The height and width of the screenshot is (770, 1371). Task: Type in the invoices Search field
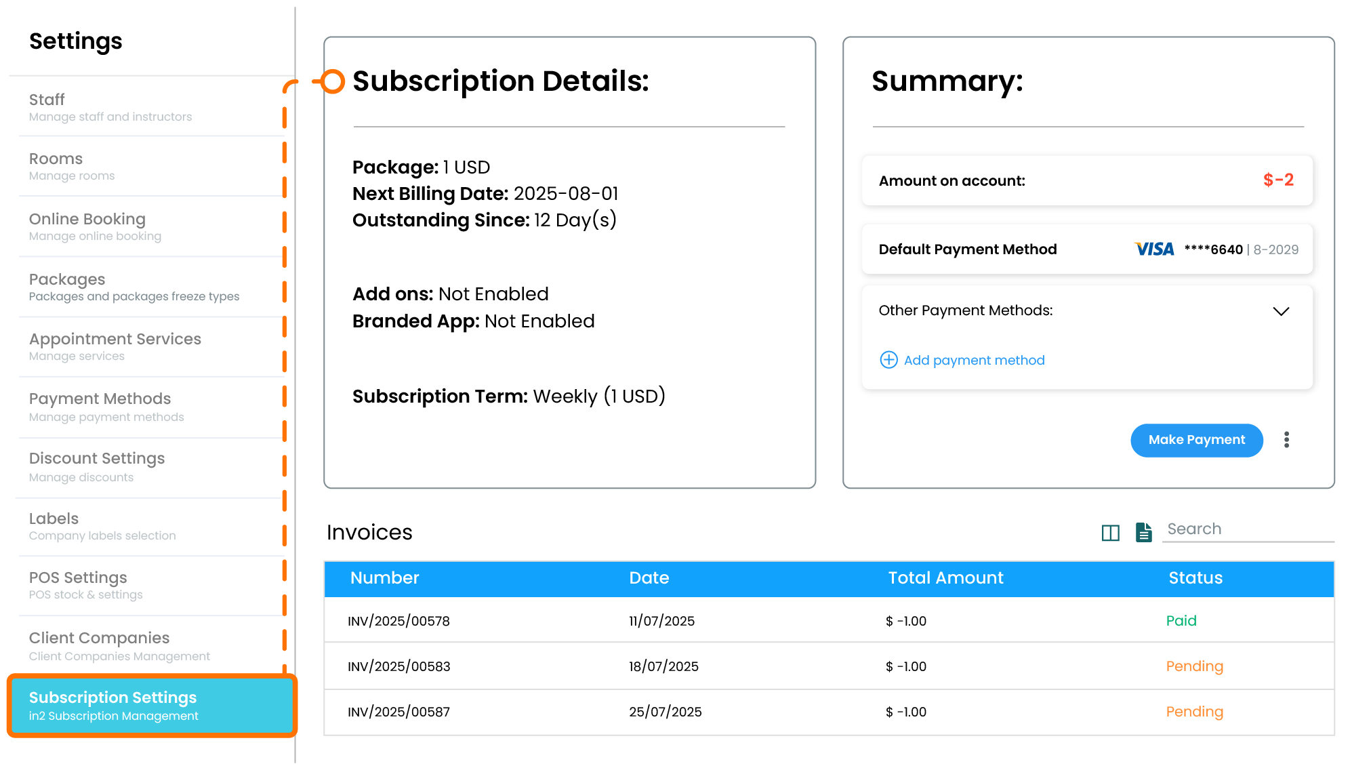click(1247, 529)
